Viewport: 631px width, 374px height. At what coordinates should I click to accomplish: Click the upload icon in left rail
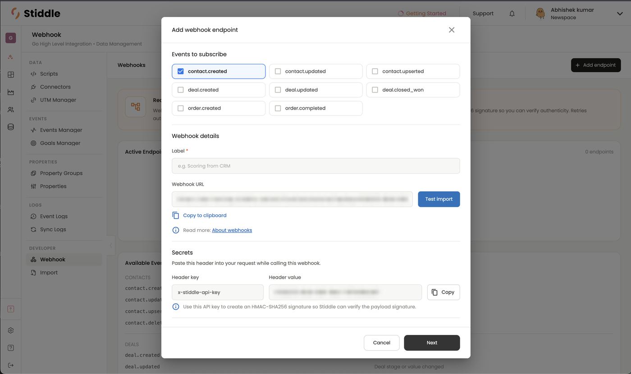11,309
